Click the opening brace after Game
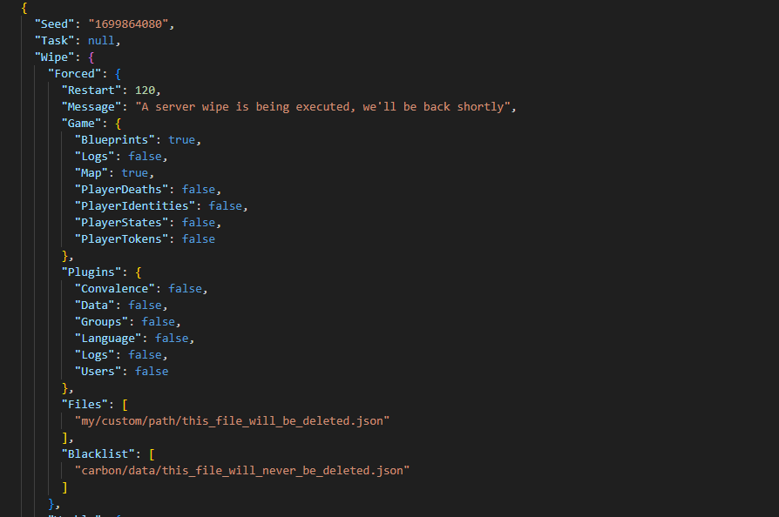779x517 pixels. coord(118,124)
